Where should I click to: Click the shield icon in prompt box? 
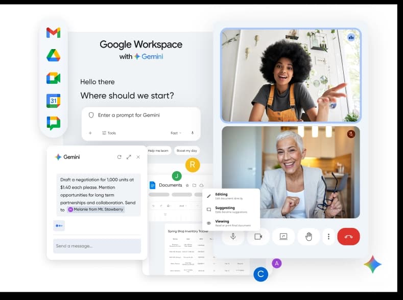(91, 115)
